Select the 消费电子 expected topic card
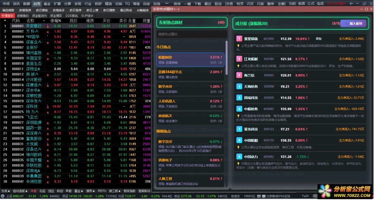The width and height of the screenshot is (375, 200). tap(190, 164)
